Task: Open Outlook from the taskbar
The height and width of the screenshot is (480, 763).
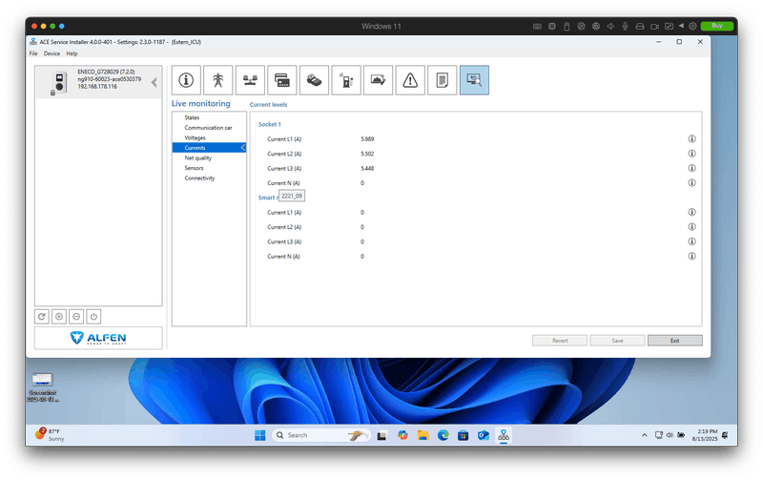Action: (484, 435)
